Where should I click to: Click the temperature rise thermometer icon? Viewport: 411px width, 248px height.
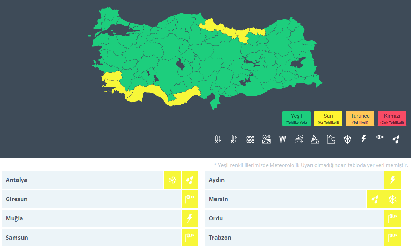point(234,139)
